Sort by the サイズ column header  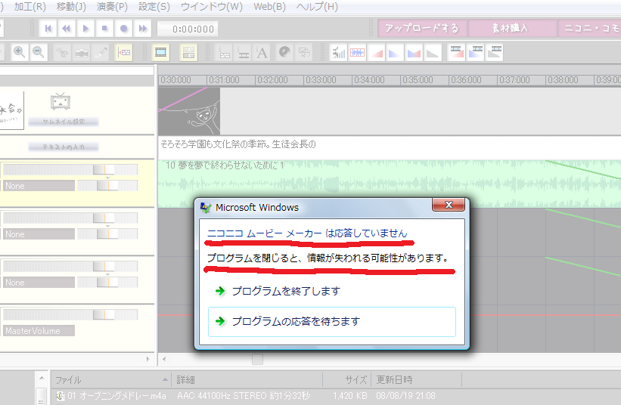click(347, 380)
